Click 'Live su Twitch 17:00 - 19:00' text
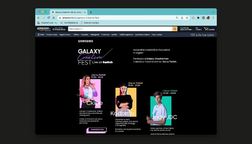 click(98, 76)
